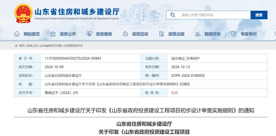Click the house icon beside 网站首页

pyautogui.click(x=17, y=34)
